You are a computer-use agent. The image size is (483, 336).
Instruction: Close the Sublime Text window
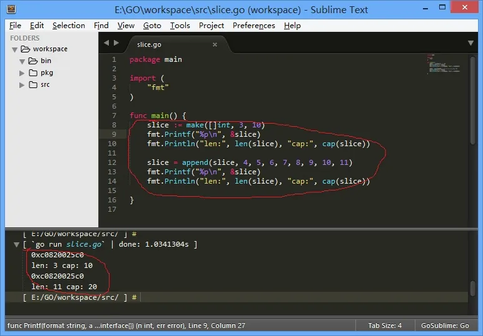464,7
